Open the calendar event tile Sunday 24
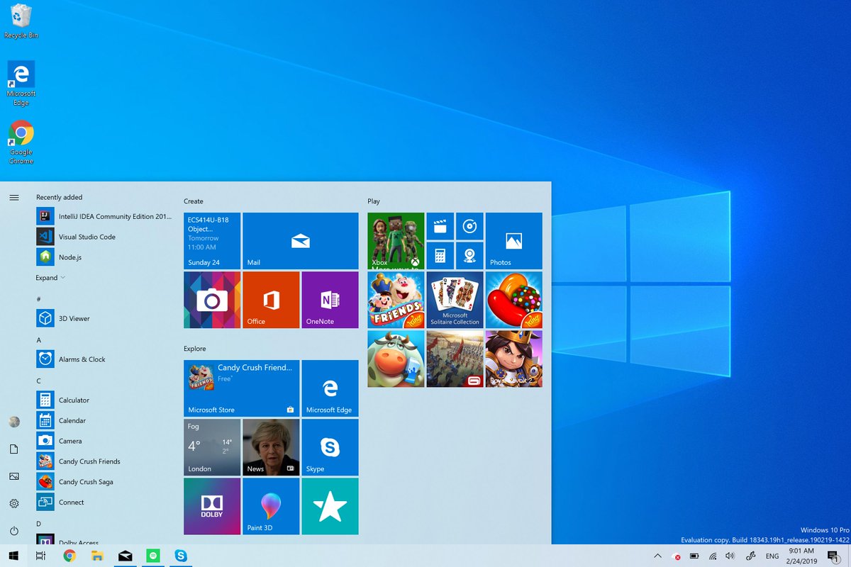 (x=212, y=241)
